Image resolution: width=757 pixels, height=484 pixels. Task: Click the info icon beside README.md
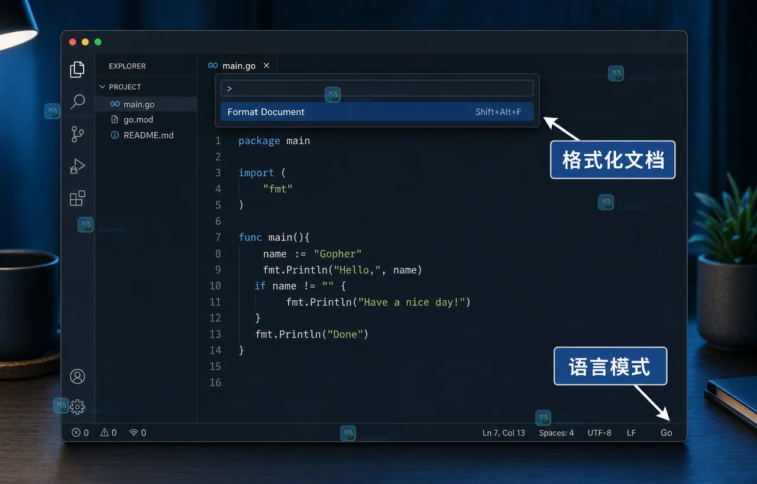[x=115, y=135]
